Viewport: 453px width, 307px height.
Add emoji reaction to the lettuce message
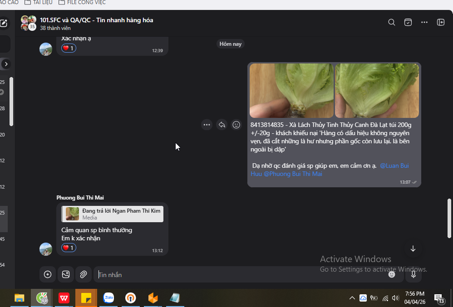coord(236,125)
